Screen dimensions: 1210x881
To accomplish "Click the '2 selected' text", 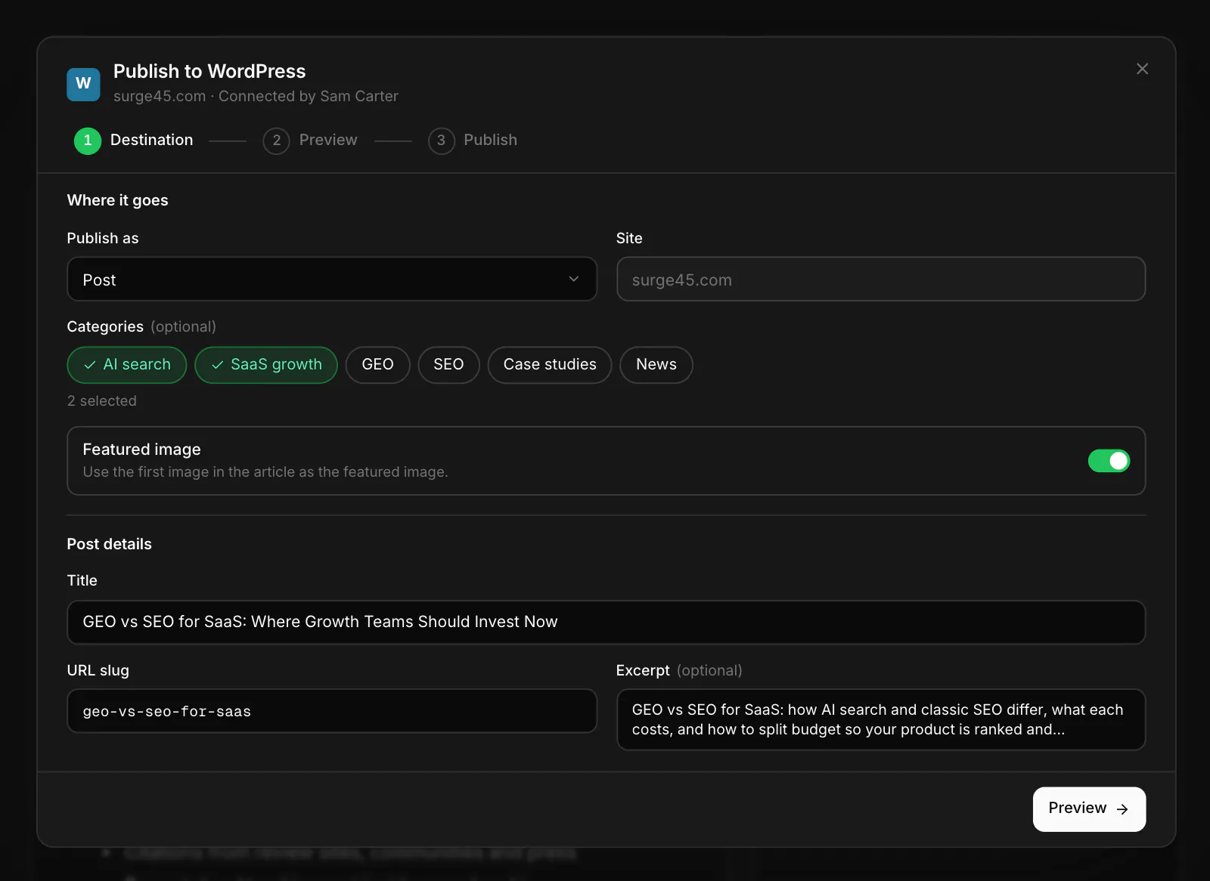I will [x=102, y=401].
